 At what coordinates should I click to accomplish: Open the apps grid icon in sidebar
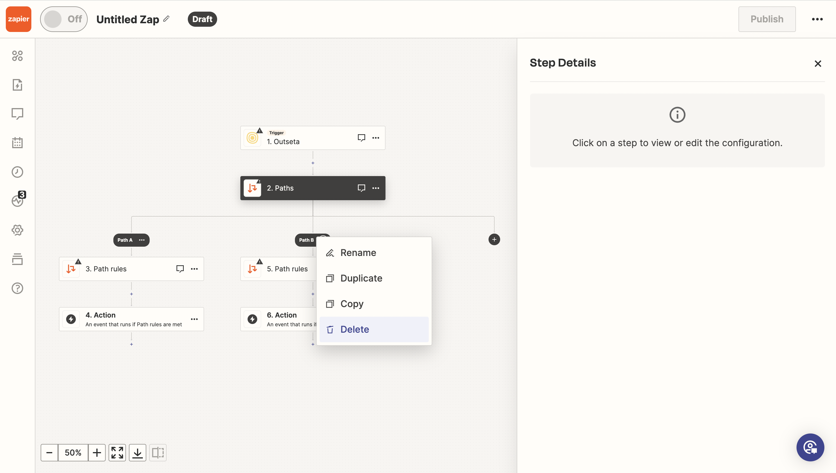click(17, 55)
